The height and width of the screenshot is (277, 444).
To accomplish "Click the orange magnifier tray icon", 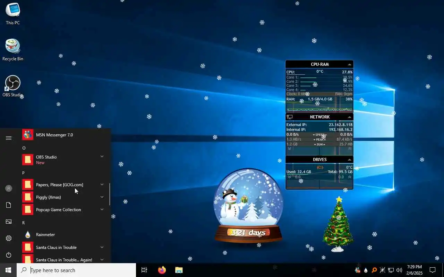I will click(374, 270).
